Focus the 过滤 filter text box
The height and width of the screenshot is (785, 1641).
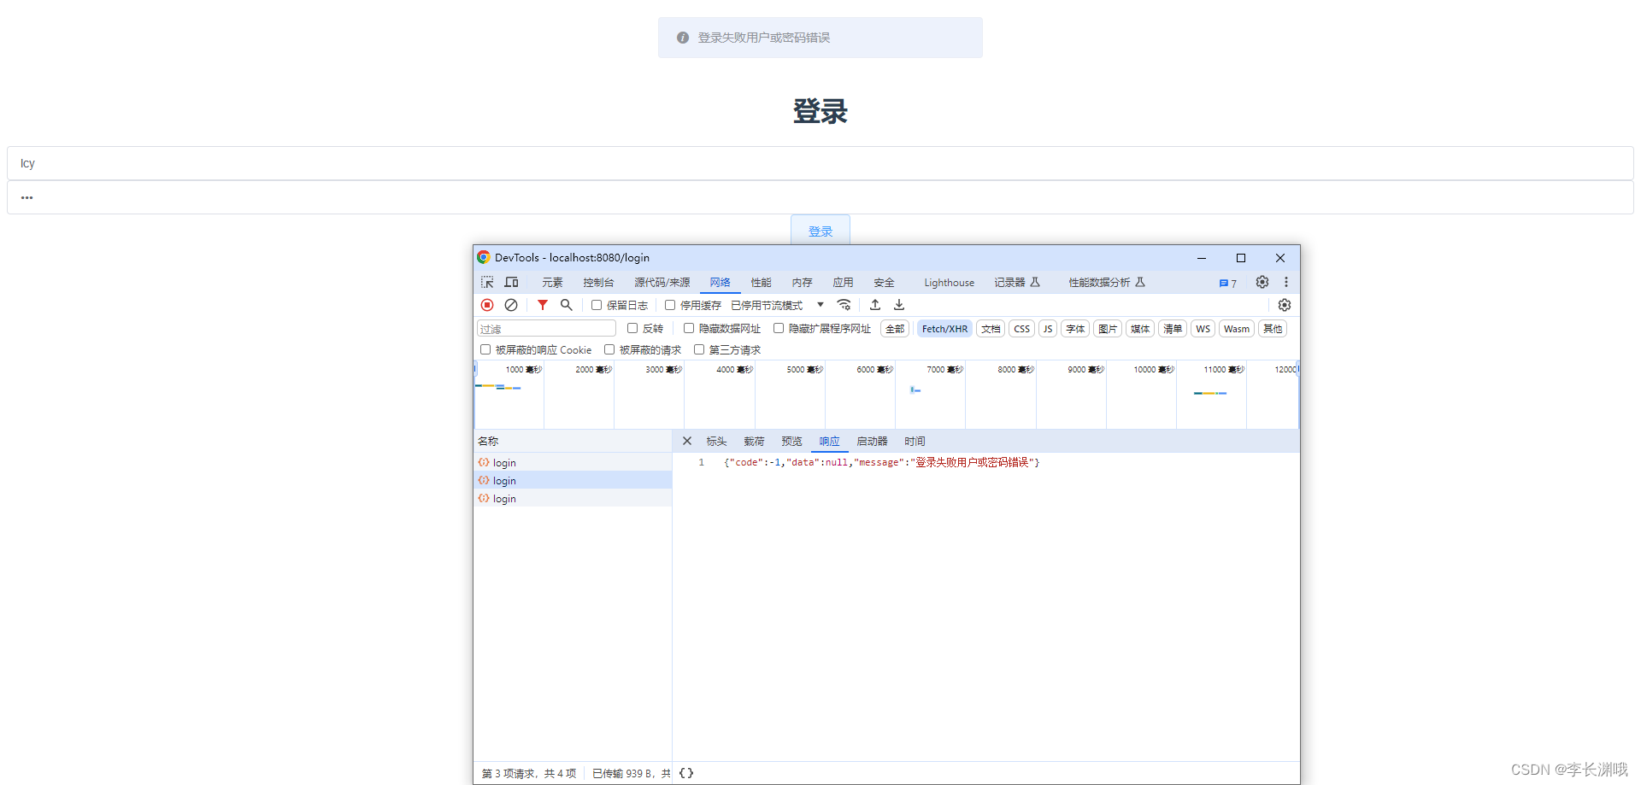point(546,329)
